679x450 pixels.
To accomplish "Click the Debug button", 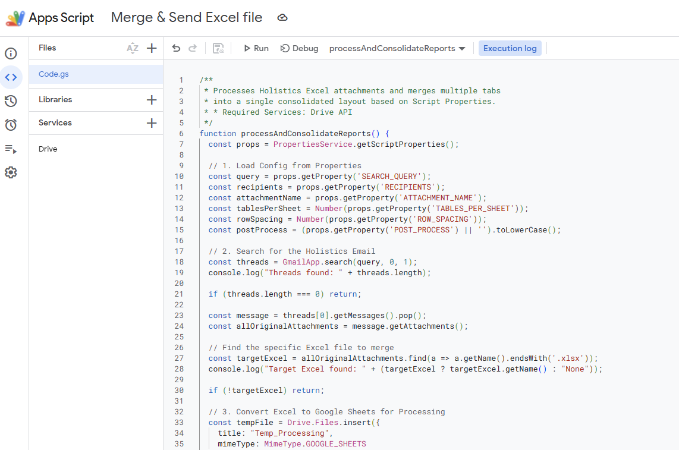I will point(300,48).
